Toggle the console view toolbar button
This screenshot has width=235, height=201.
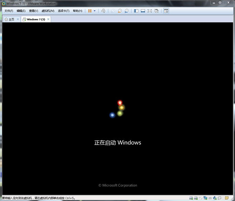pos(166,11)
